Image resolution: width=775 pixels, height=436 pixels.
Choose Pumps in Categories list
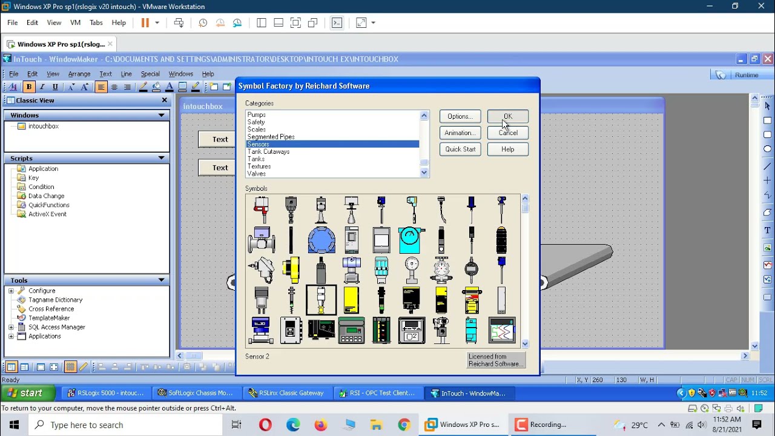click(257, 114)
